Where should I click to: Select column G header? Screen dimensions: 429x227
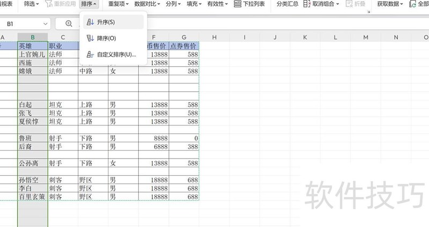click(x=184, y=37)
